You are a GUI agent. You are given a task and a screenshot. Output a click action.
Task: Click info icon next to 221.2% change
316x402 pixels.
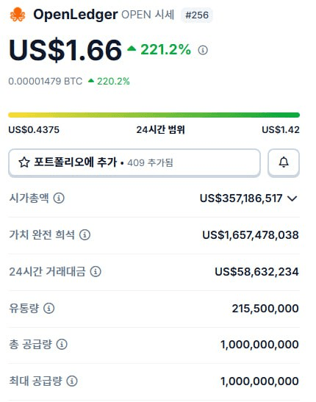203,50
